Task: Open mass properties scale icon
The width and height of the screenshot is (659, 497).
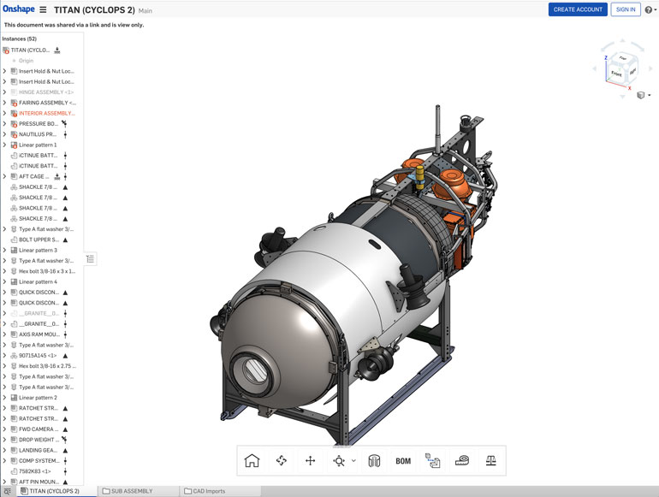Action: click(x=491, y=461)
